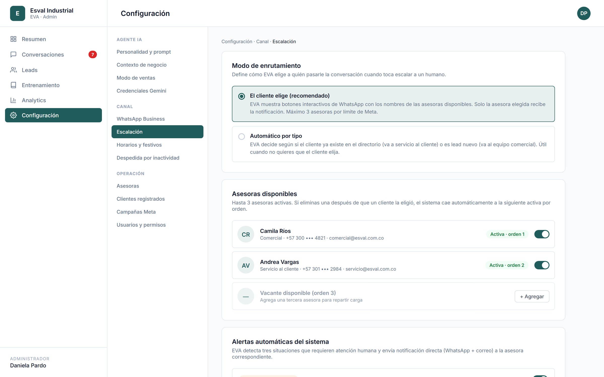Select Automático por tipo radio button
The image size is (604, 377).
pos(242,136)
